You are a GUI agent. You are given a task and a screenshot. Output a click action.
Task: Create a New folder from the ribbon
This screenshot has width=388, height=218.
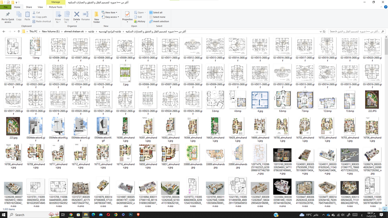(x=97, y=16)
